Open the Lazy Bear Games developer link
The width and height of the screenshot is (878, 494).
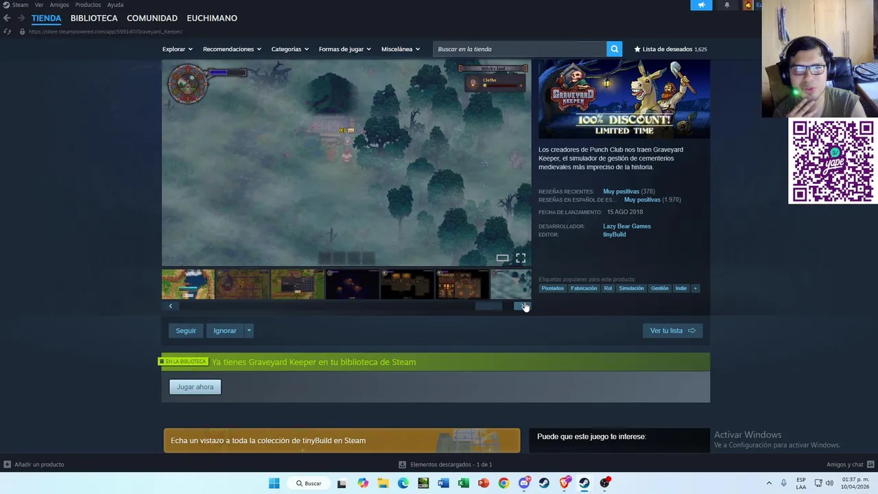627,226
